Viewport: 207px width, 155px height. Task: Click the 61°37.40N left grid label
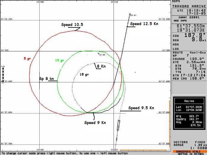7,143
